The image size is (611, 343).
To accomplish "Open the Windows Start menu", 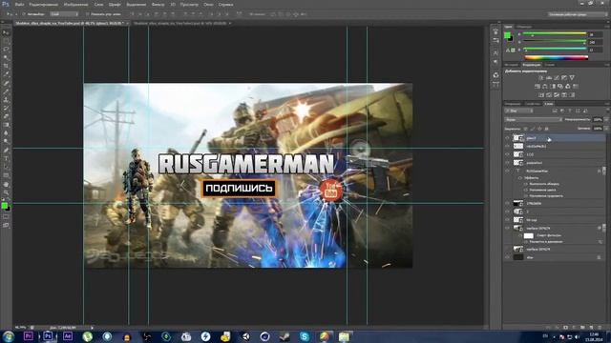I will pyautogui.click(x=9, y=336).
